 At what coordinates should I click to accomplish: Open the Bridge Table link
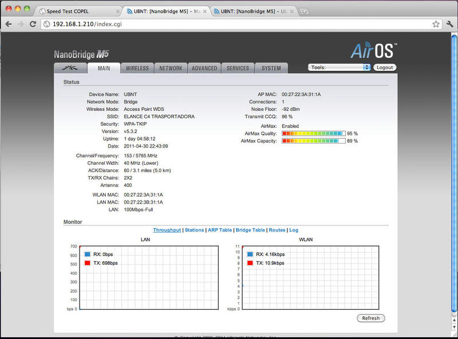[250, 230]
